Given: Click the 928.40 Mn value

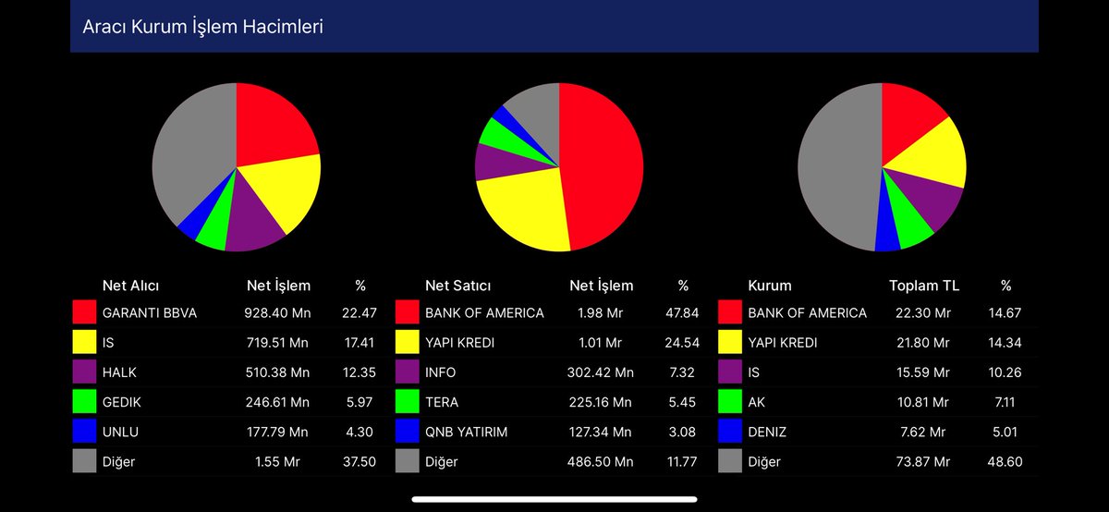Looking at the screenshot, I should [x=278, y=312].
